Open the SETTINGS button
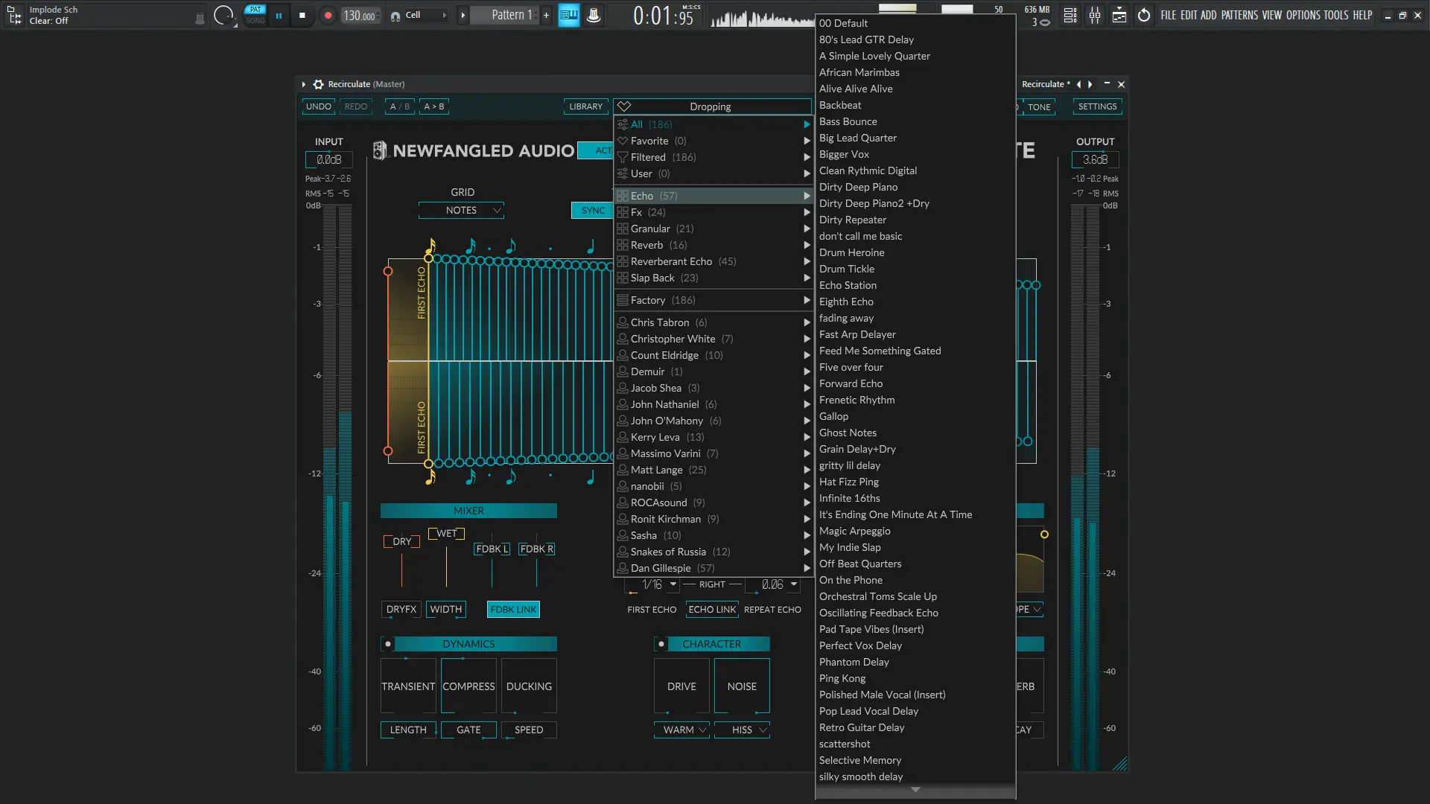 pyautogui.click(x=1097, y=106)
